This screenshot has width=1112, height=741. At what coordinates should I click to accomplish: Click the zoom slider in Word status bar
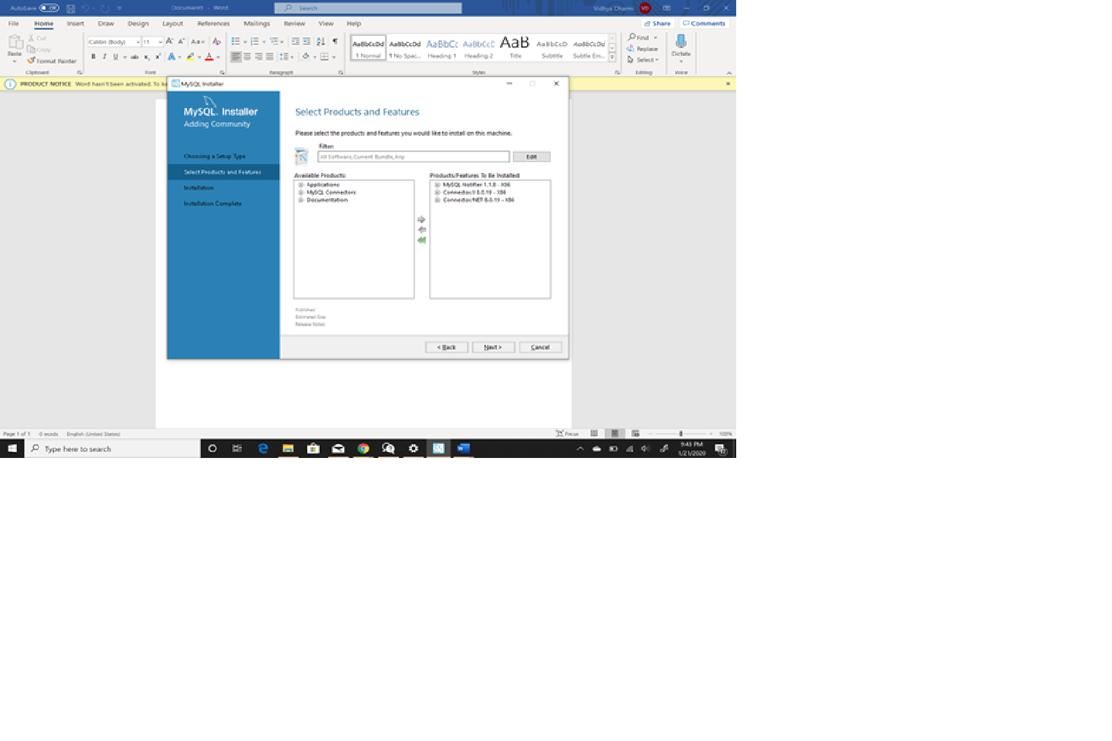[x=681, y=434]
